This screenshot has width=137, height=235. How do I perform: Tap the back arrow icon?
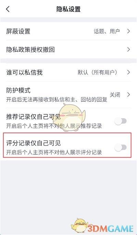8,9
